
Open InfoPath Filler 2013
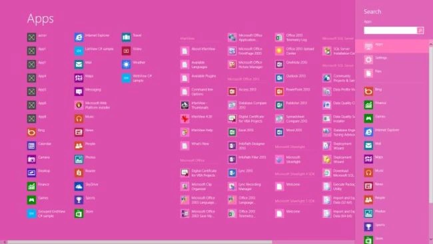247,159
